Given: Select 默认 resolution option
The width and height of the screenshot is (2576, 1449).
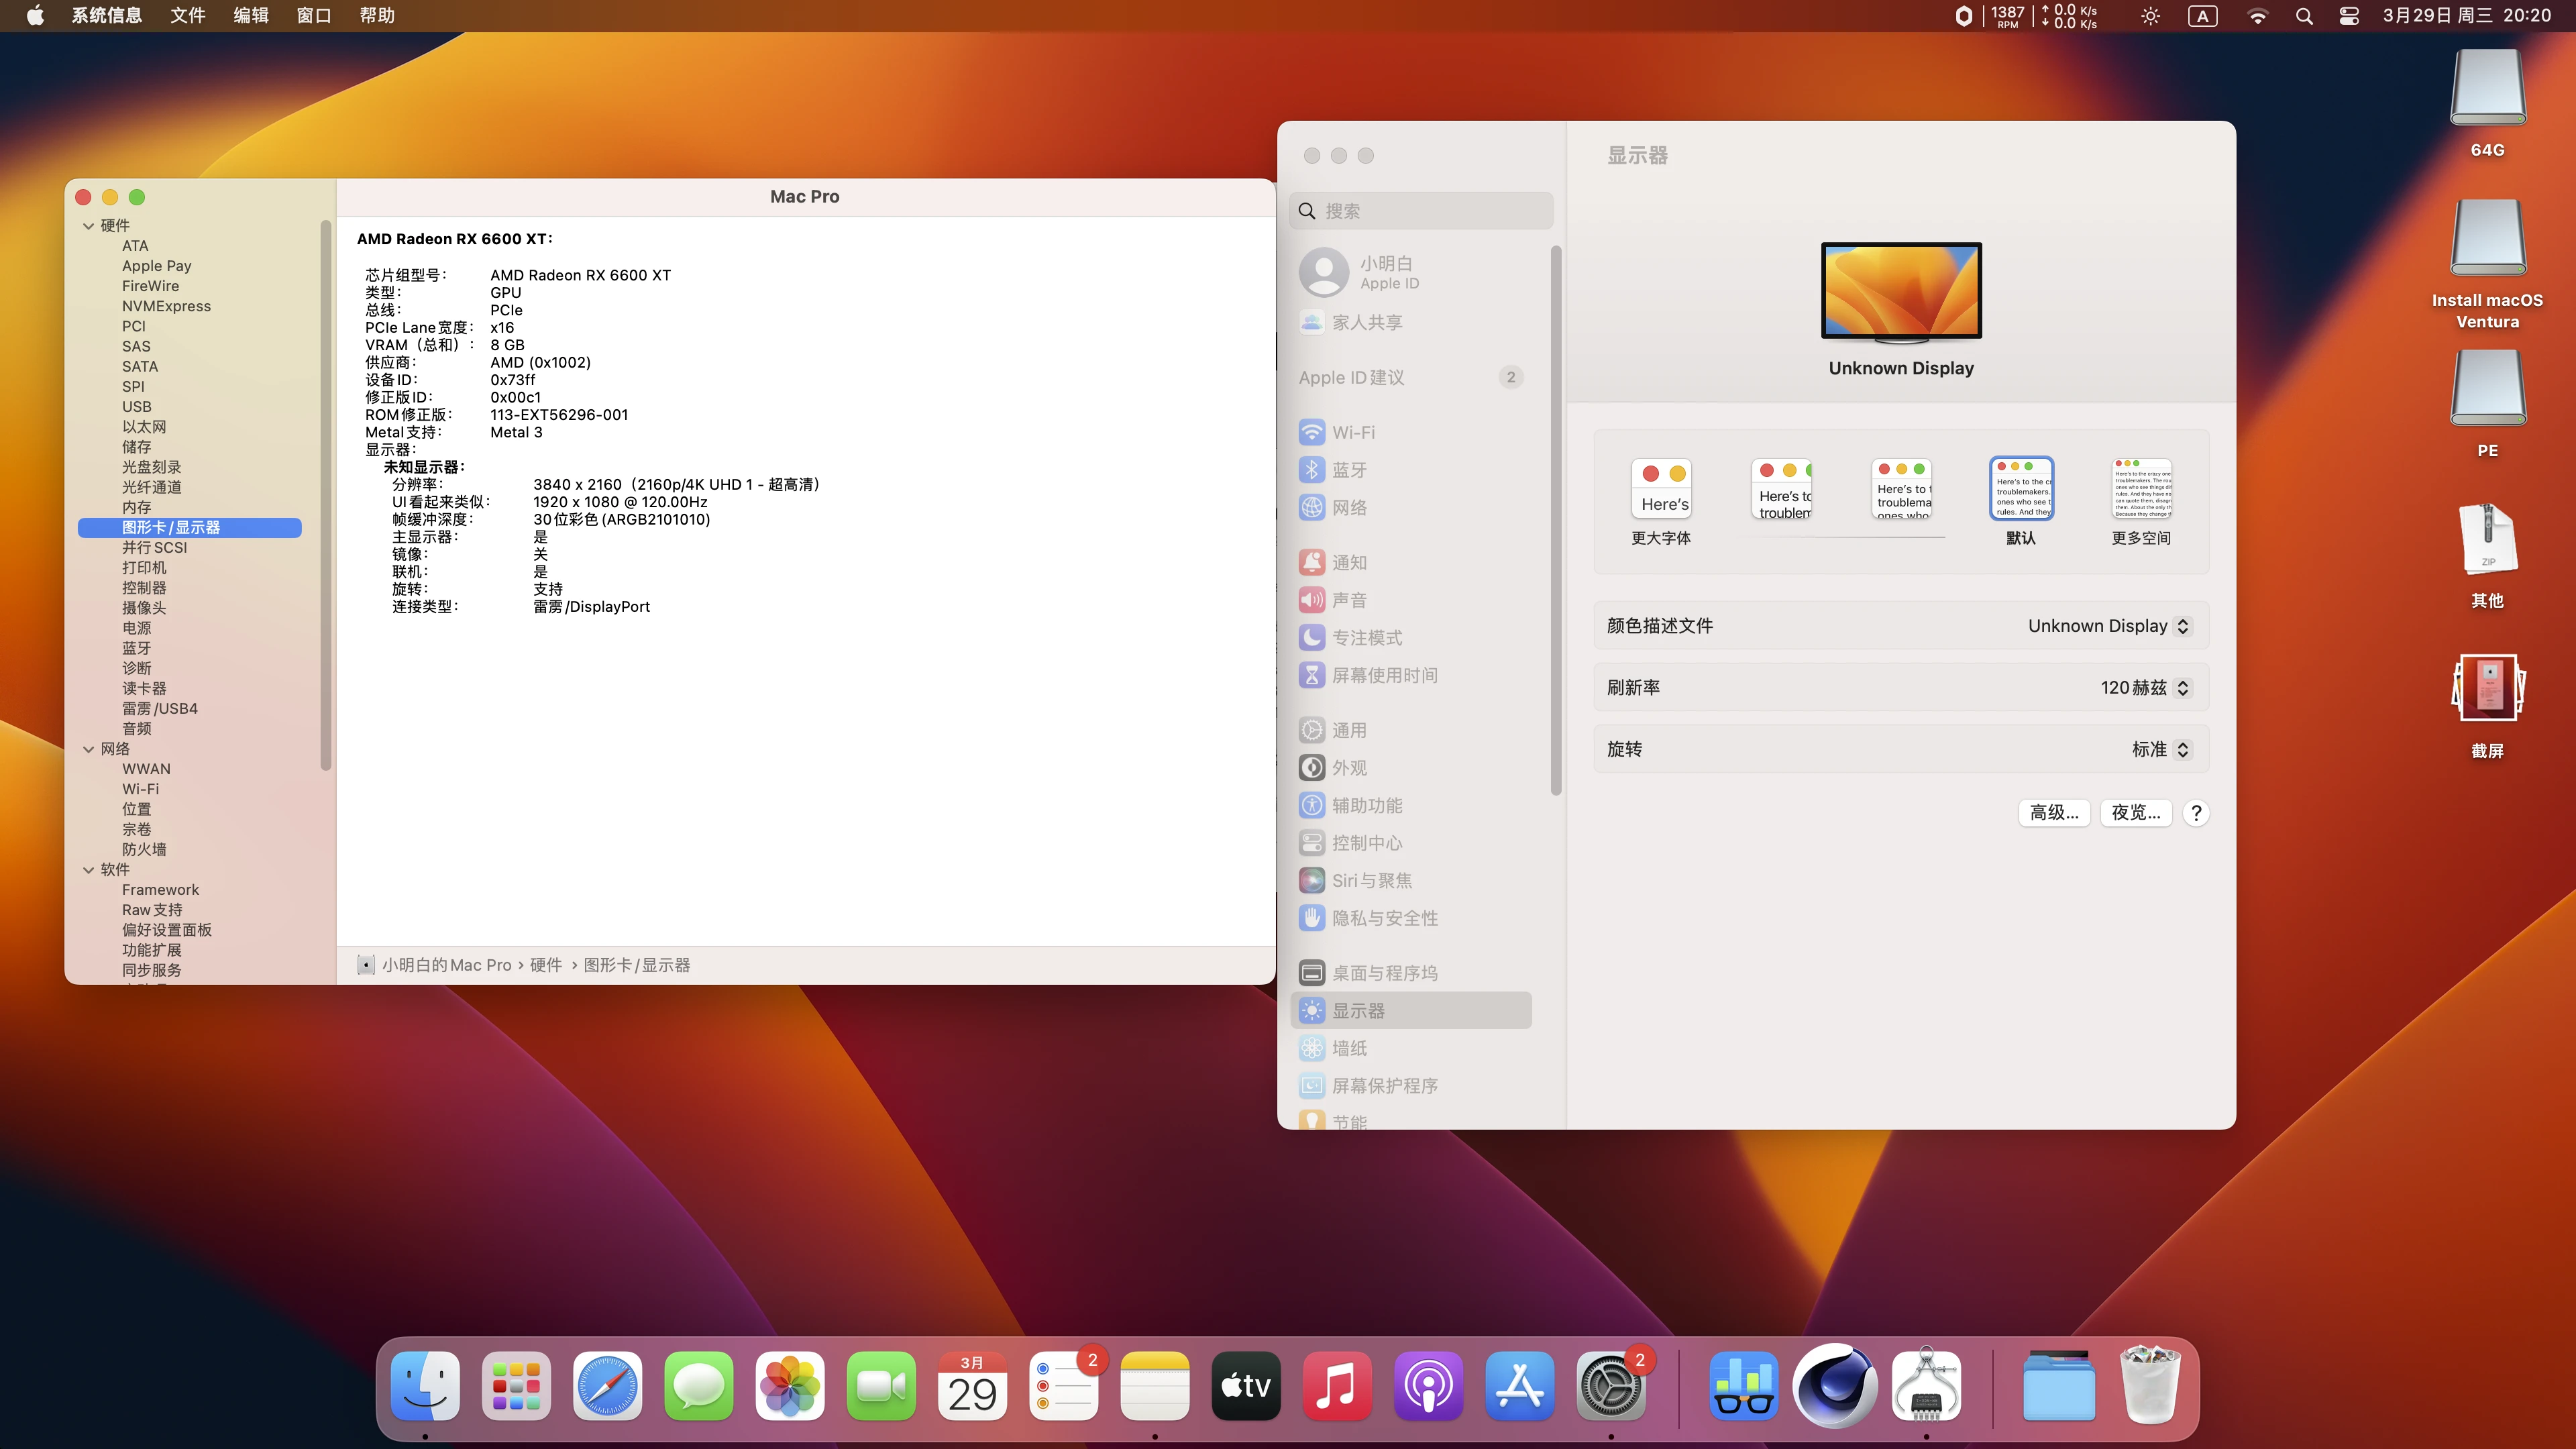Looking at the screenshot, I should tap(2021, 502).
